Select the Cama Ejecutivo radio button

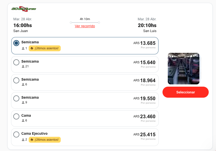pyautogui.click(x=16, y=134)
